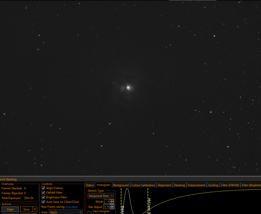Increase Star Adjust with up arrow
Screen dimensions: 261x214
click(x=112, y=206)
